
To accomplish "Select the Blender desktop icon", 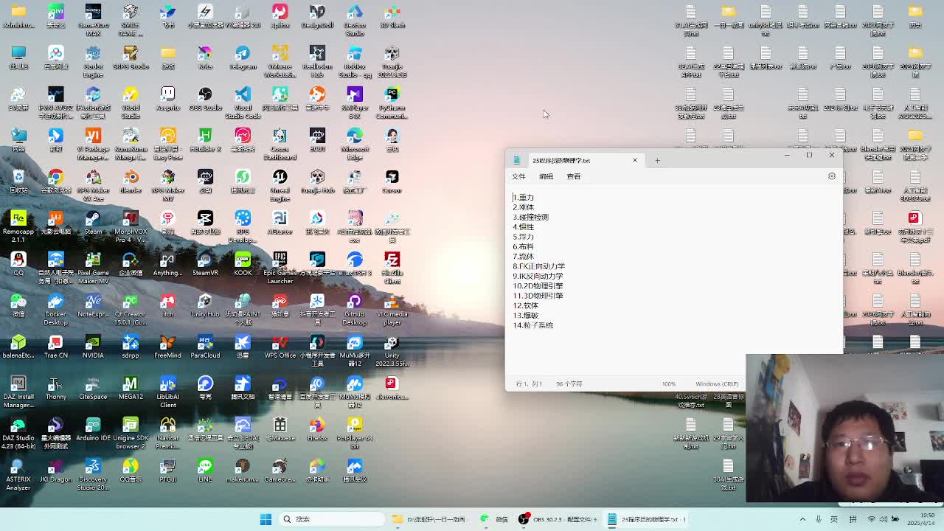I will tap(131, 181).
